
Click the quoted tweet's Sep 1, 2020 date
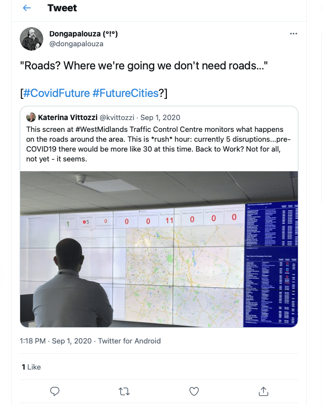click(x=160, y=118)
